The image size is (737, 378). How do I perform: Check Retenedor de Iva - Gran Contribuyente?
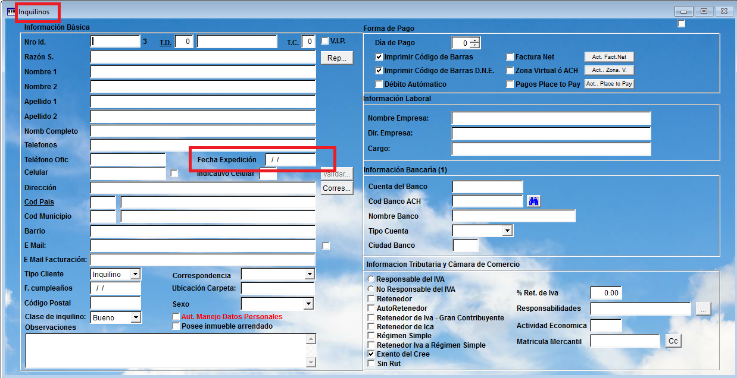371,318
